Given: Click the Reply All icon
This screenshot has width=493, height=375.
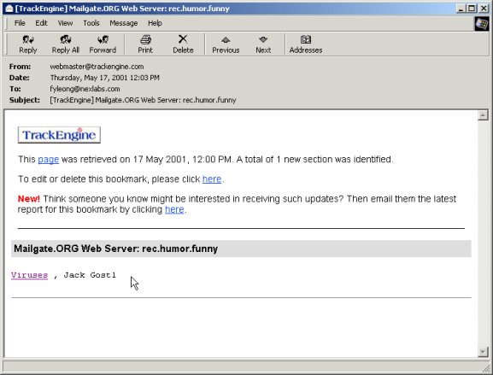Looking at the screenshot, I should point(66,44).
